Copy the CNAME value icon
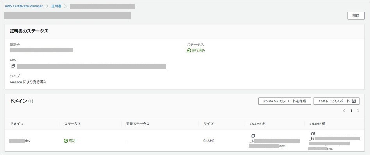Screen dimensions: 370x155 pos(313,134)
